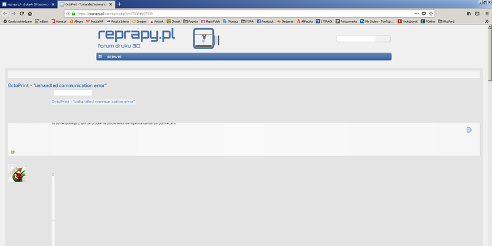The height and width of the screenshot is (246, 492).
Task: Reload the current page
Action: pyautogui.click(x=22, y=13)
